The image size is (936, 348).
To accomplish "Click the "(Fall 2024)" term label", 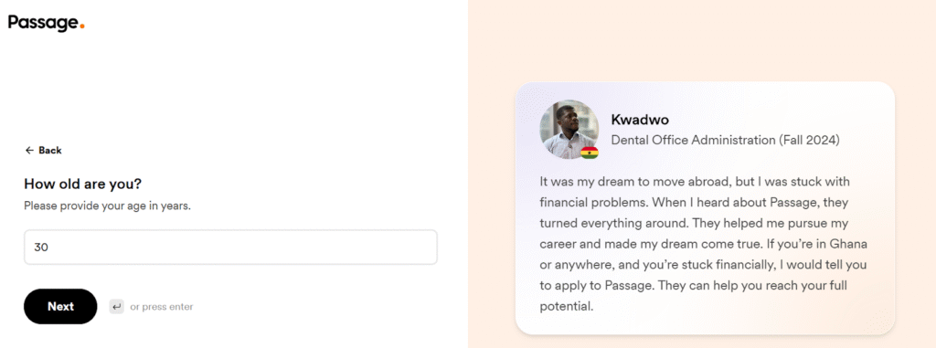I will tap(809, 141).
